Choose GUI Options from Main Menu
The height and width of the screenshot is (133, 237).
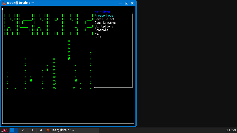104,26
